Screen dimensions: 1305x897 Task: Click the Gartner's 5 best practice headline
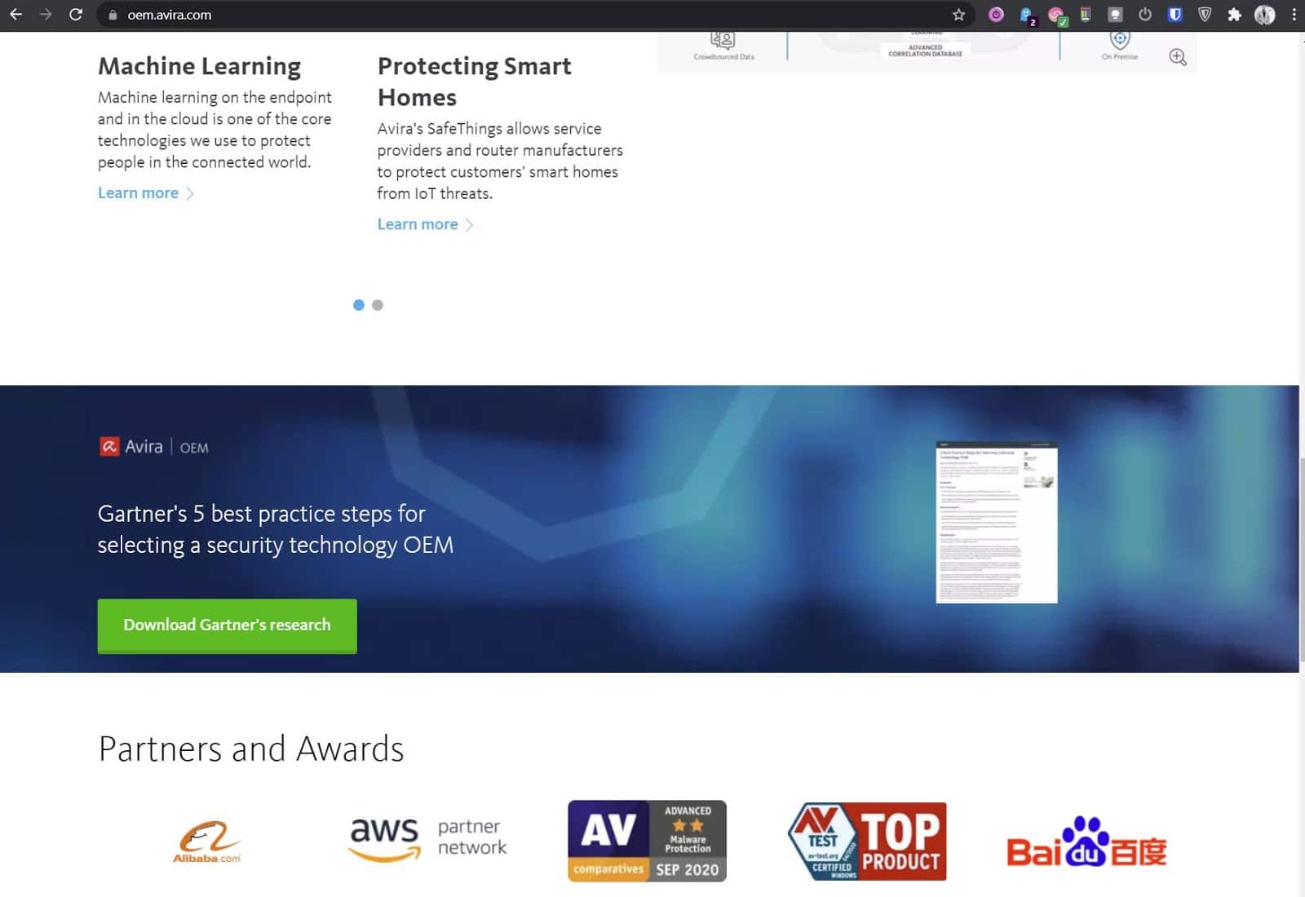276,529
